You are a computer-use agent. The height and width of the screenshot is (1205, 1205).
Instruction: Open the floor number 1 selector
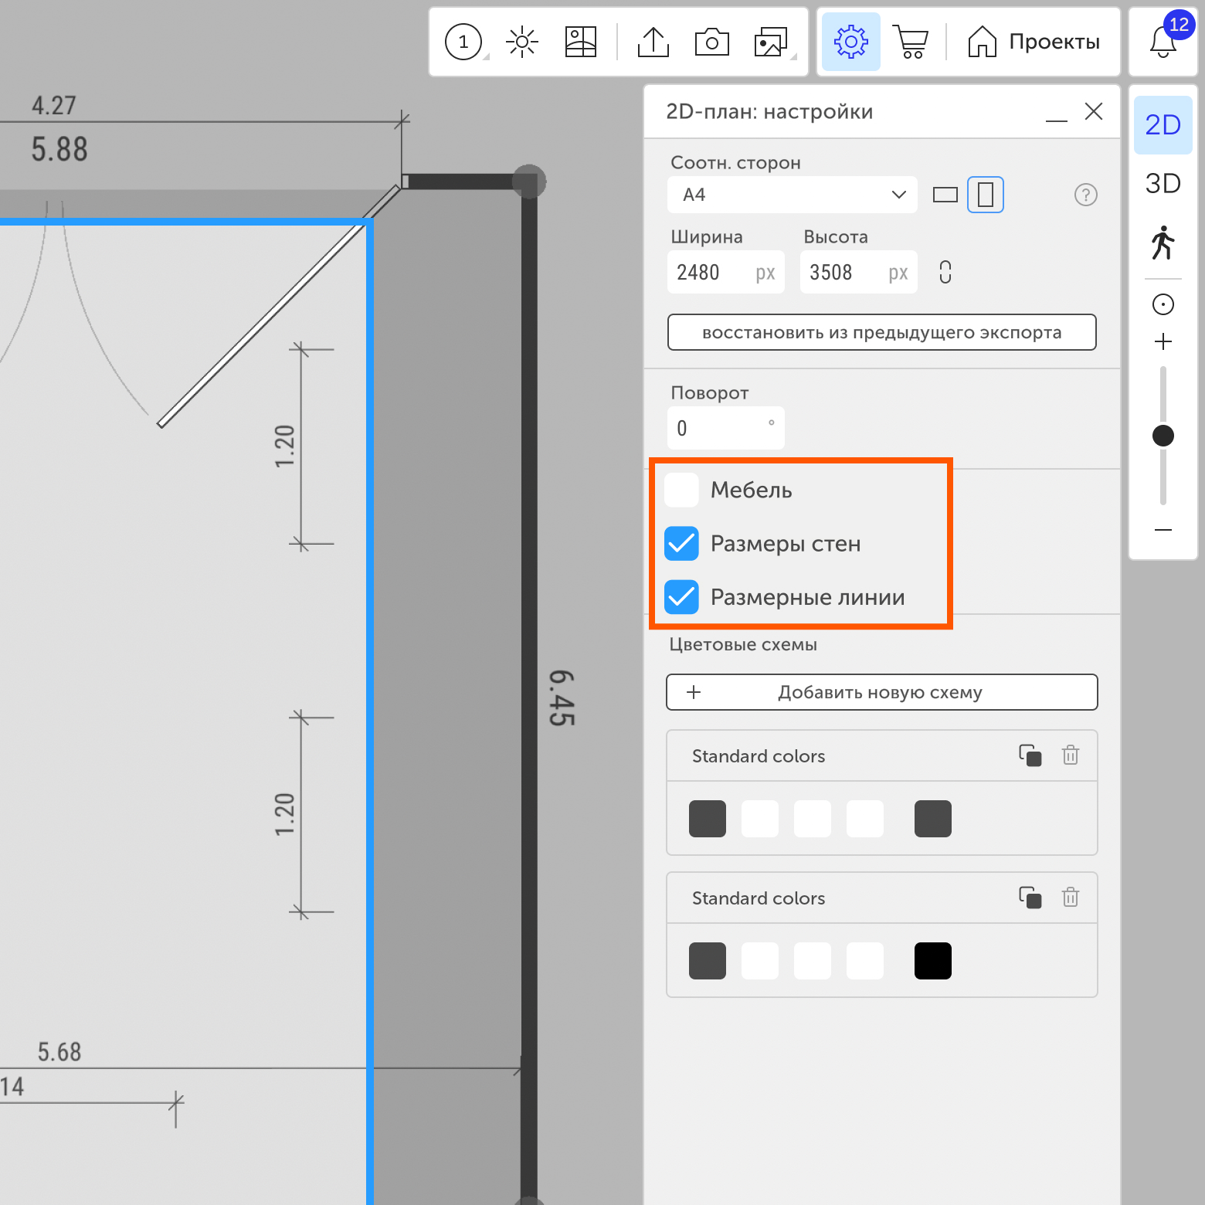click(463, 42)
